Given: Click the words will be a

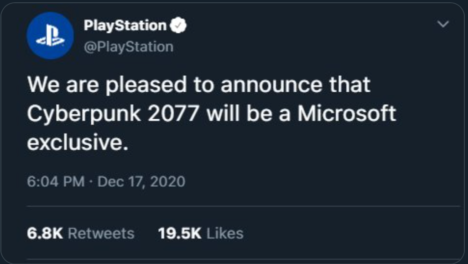Looking at the screenshot, I should click(248, 113).
